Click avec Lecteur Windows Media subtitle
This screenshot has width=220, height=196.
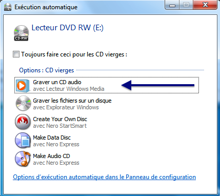tap(69, 89)
